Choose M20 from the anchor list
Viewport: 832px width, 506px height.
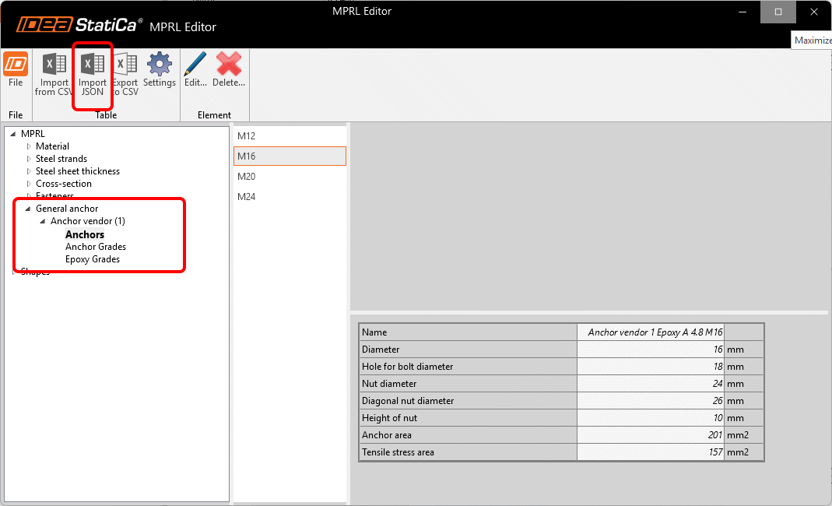click(247, 177)
